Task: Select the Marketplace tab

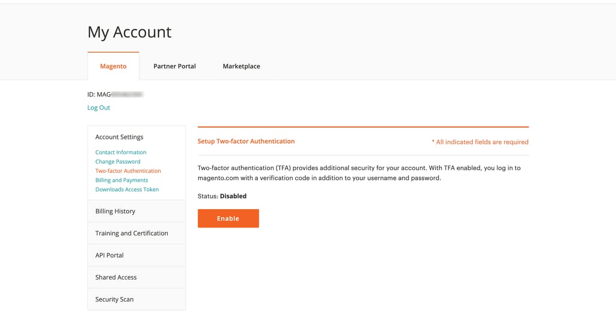Action: pos(241,66)
